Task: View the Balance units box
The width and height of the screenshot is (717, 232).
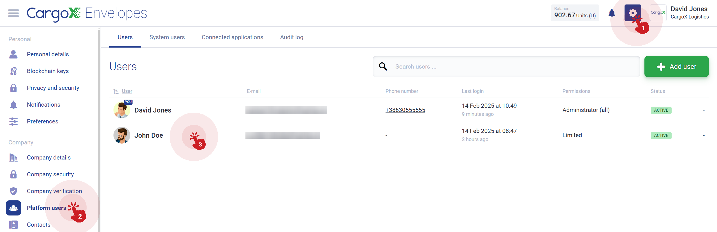Action: coord(575,13)
